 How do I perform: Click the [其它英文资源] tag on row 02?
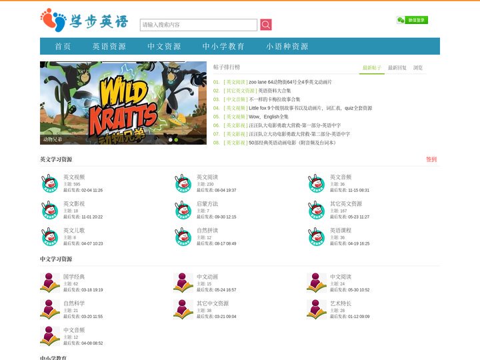(240, 91)
